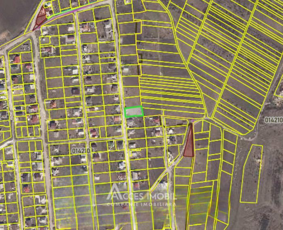Select the isolated yellow parcel on far right
The height and width of the screenshot is (230, 283).
[x=251, y=174]
